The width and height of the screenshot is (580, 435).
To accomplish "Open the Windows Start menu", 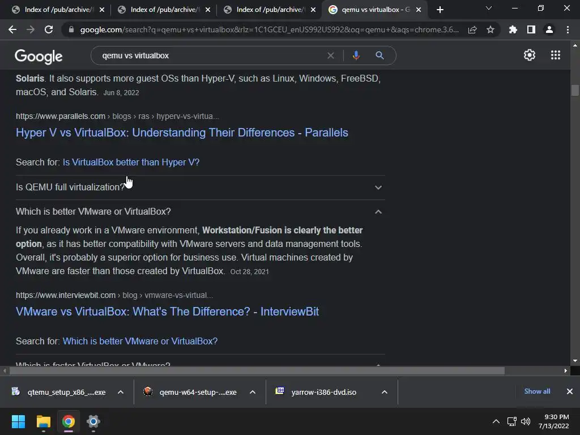I will (x=18, y=421).
